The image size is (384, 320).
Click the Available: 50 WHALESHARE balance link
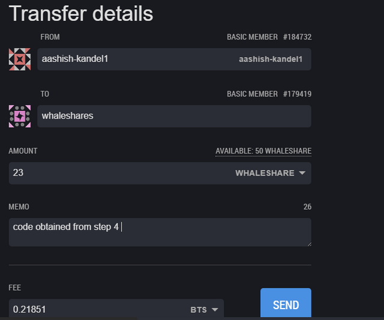263,151
